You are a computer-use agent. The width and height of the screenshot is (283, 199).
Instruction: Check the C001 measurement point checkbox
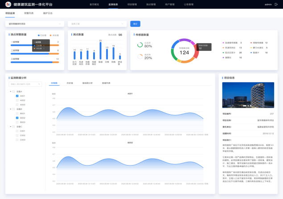(17, 131)
